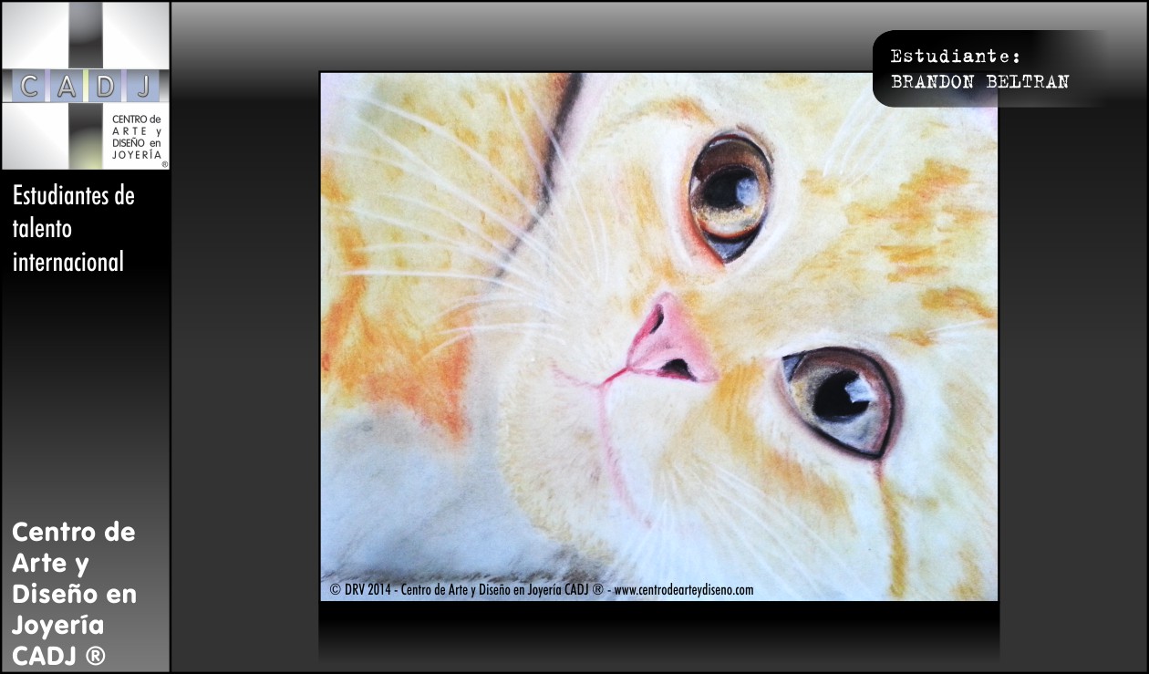Click the CADJ logo image

tap(86, 86)
